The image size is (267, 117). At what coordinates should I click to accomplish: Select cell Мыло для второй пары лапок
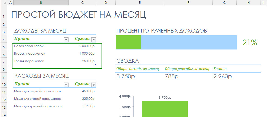coord(41,99)
